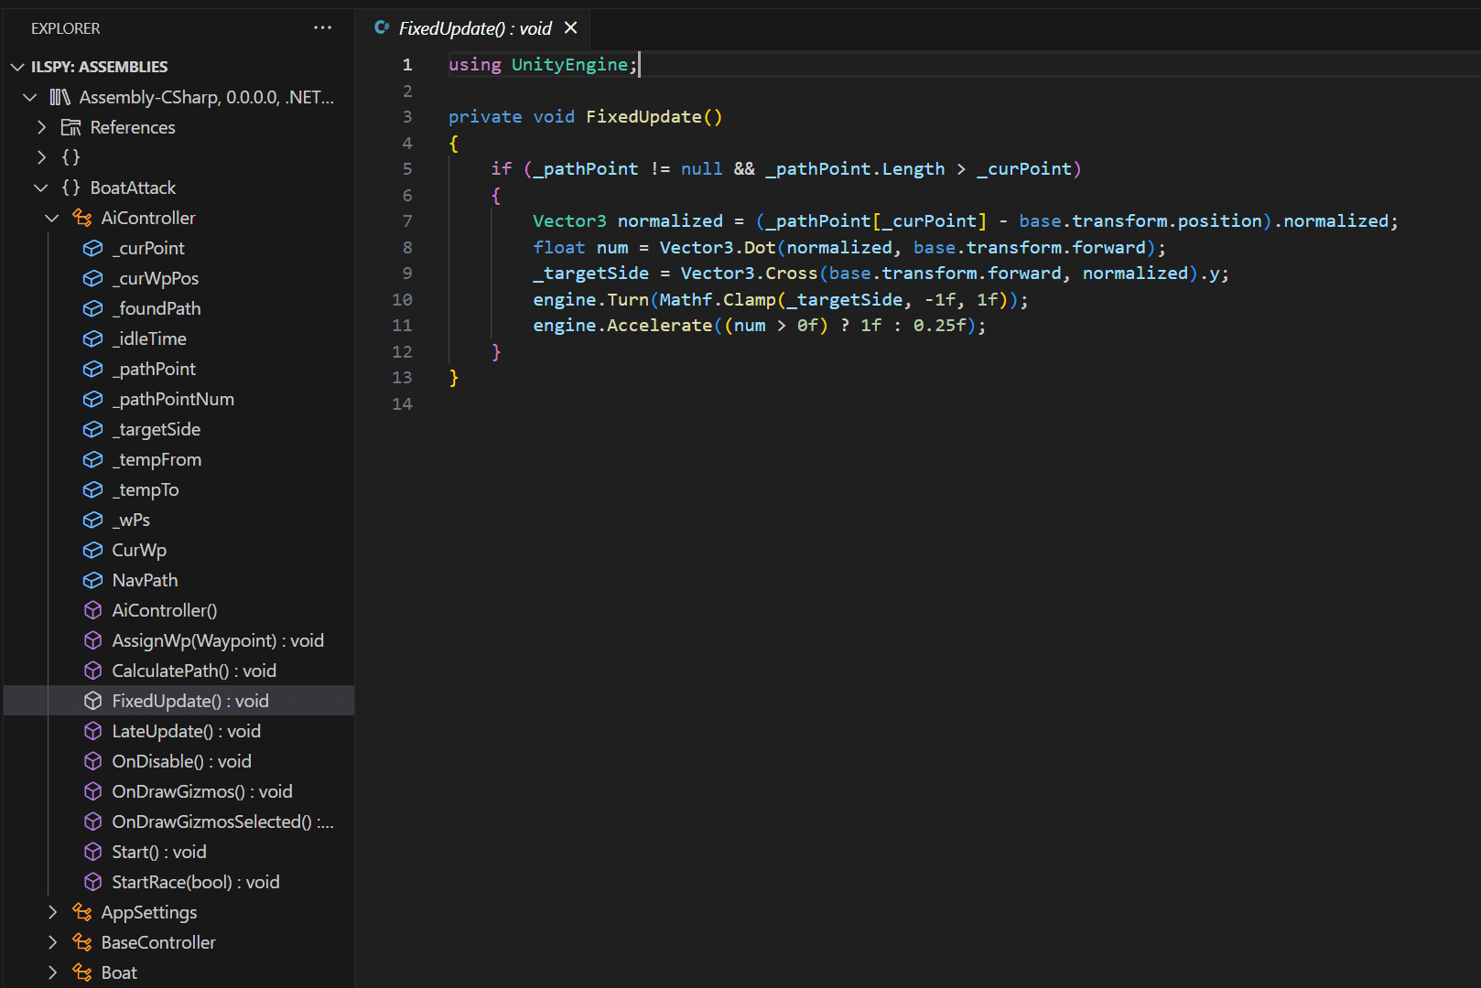
Task: Select StartRace(bool) : void in tree
Action: click(195, 882)
